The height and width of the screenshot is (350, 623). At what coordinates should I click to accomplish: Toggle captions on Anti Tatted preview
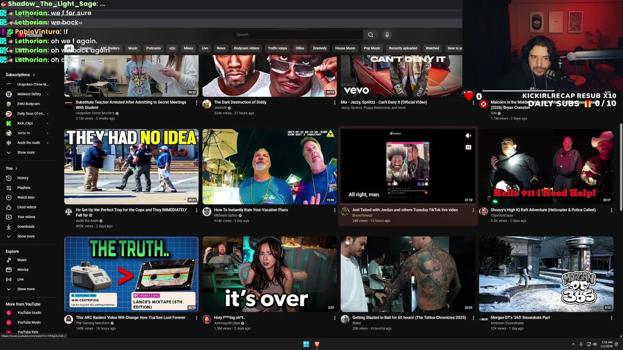(468, 147)
